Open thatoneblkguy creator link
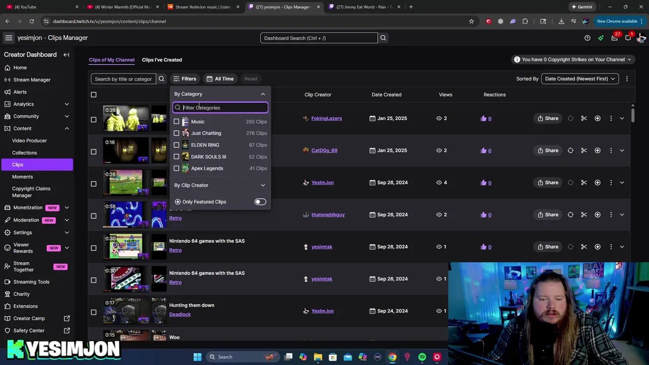The width and height of the screenshot is (649, 365). pos(328,215)
